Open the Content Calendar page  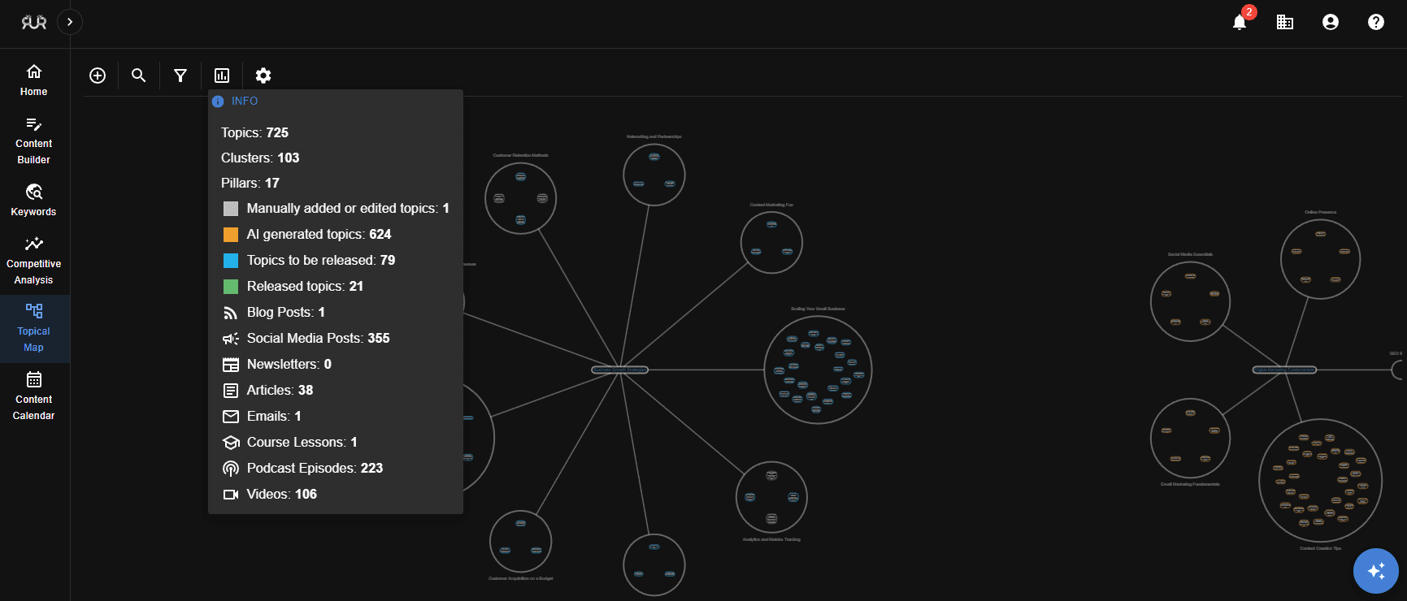34,396
